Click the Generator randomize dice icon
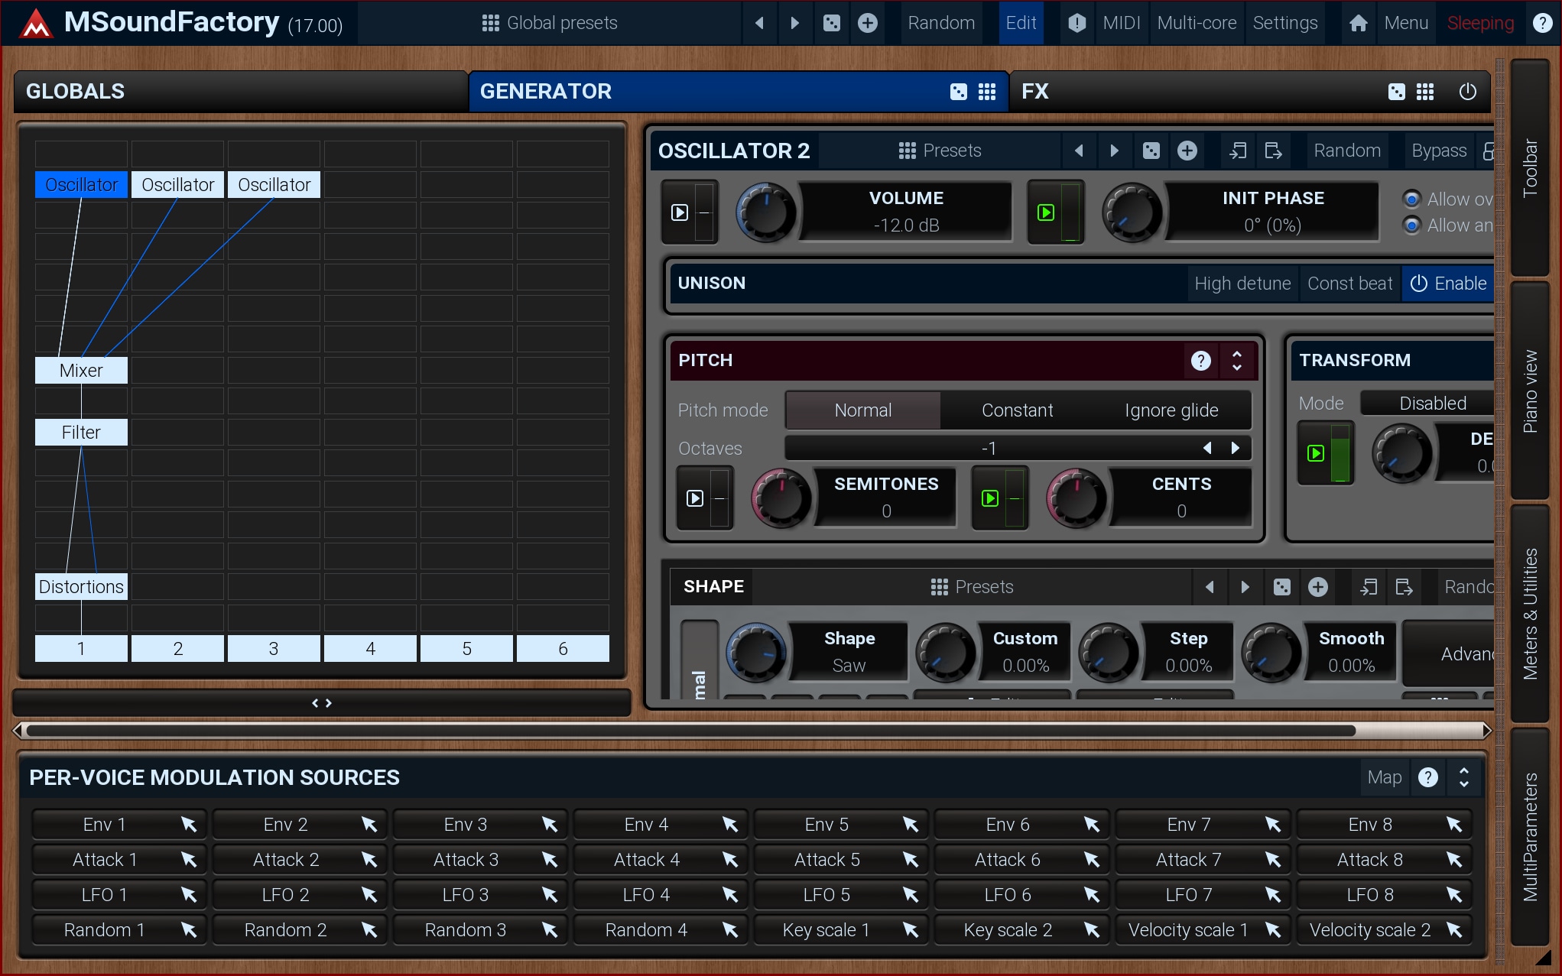The image size is (1562, 976). [958, 92]
